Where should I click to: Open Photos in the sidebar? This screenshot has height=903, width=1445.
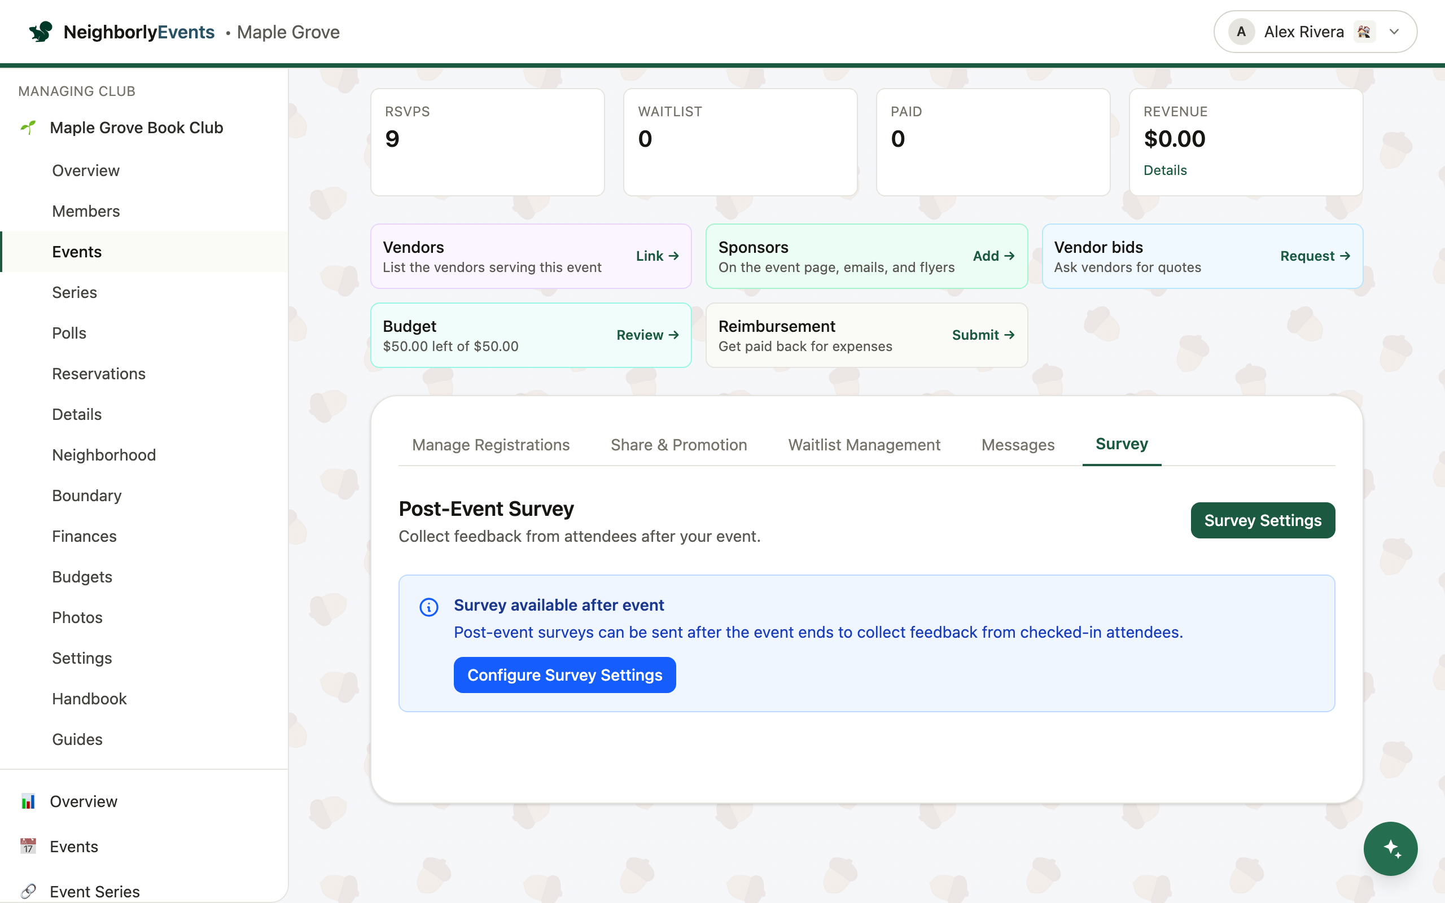click(x=144, y=617)
